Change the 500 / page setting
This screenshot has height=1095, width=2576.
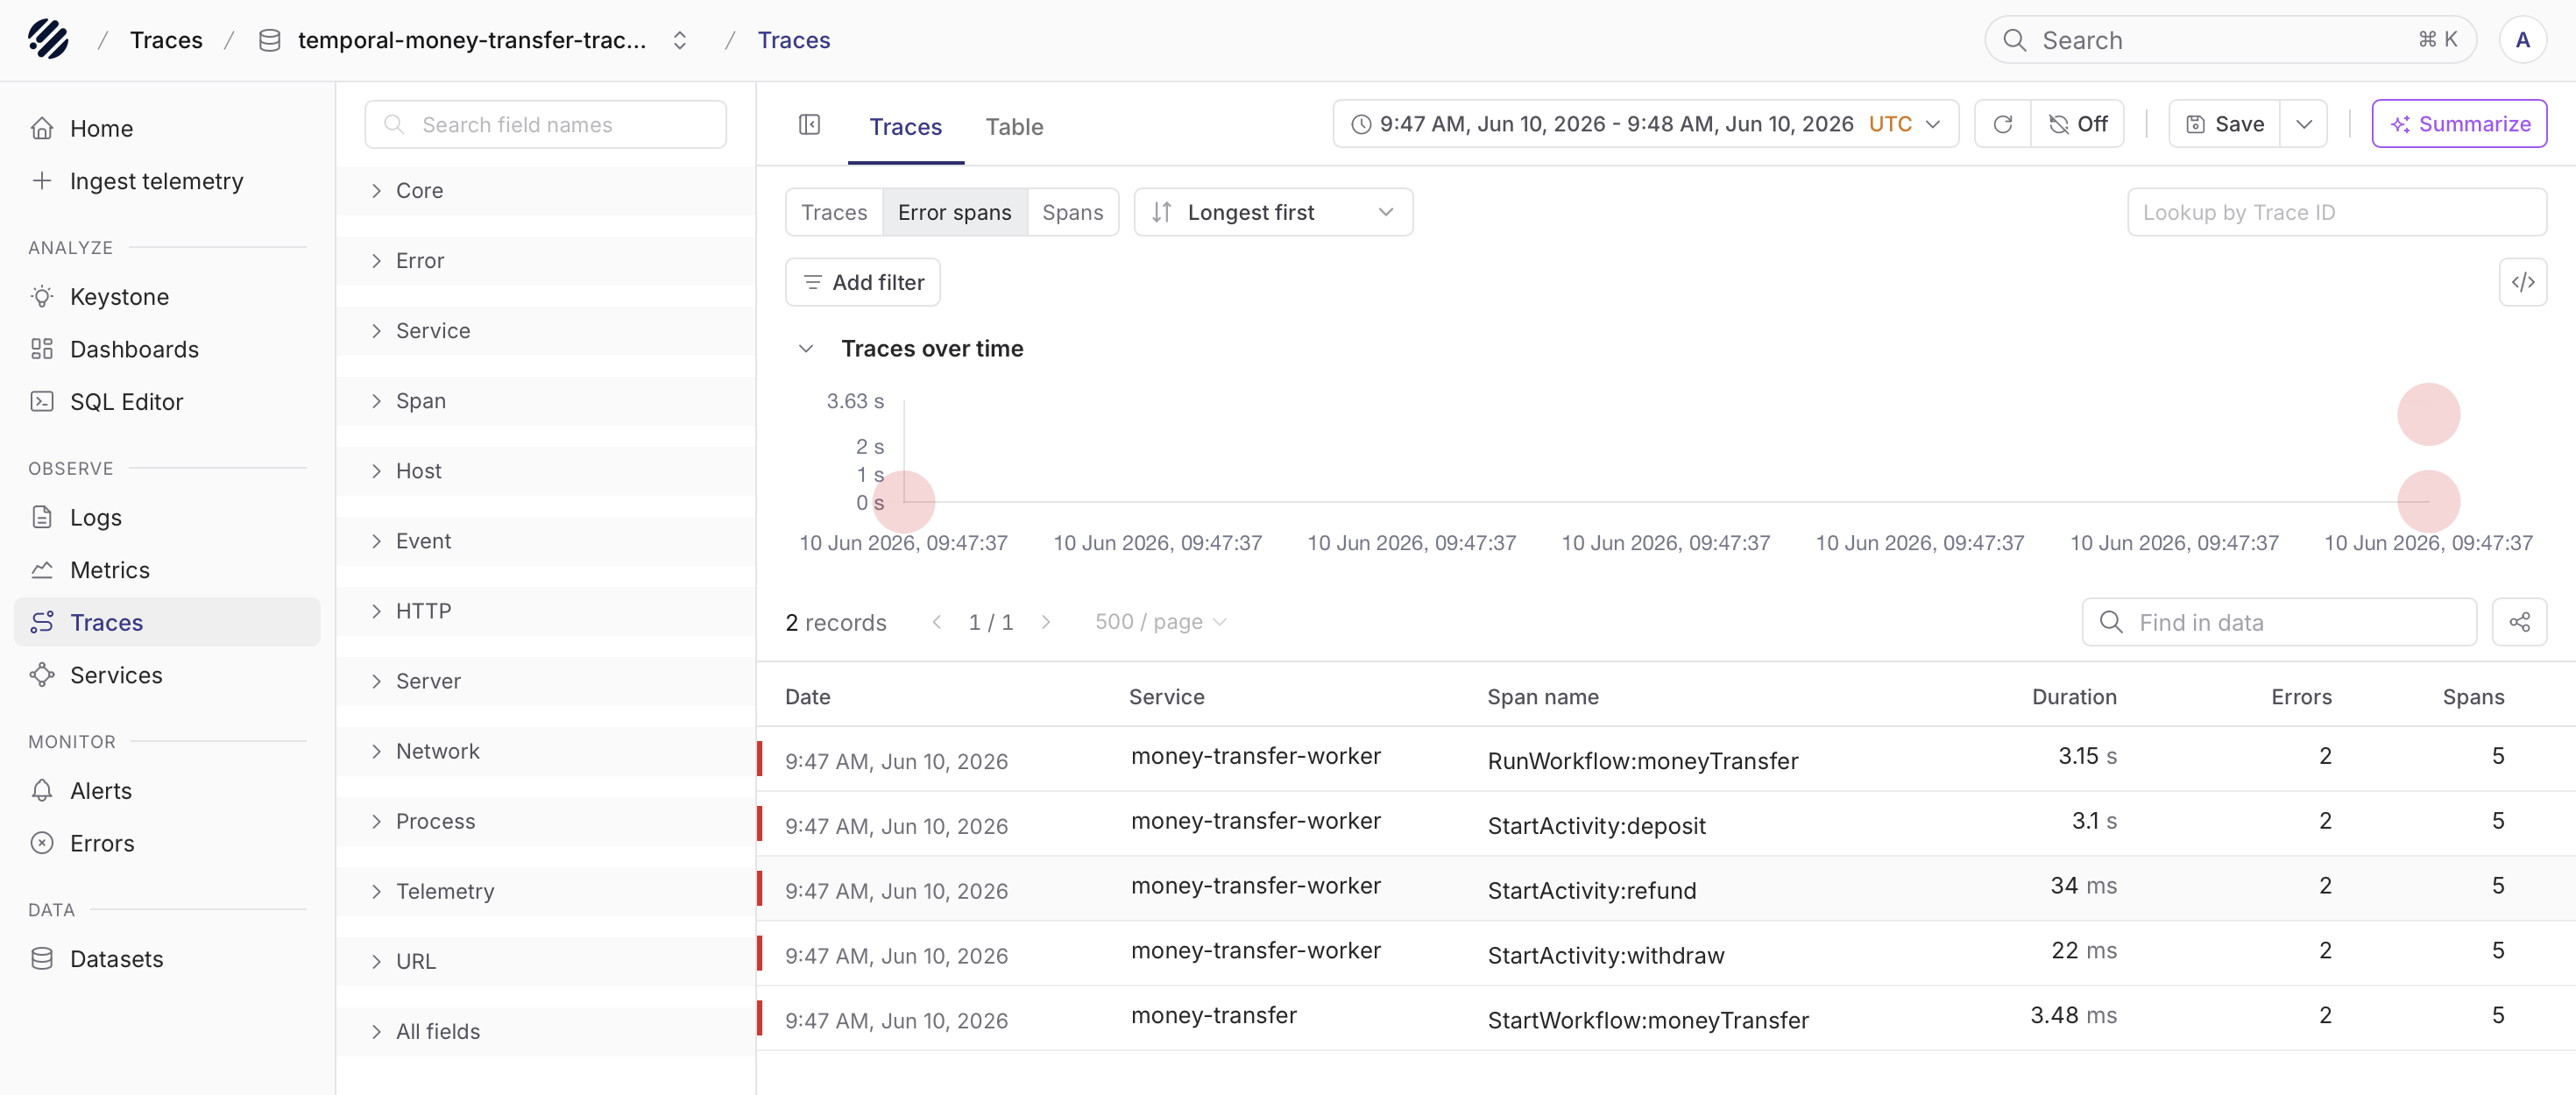pyautogui.click(x=1160, y=622)
